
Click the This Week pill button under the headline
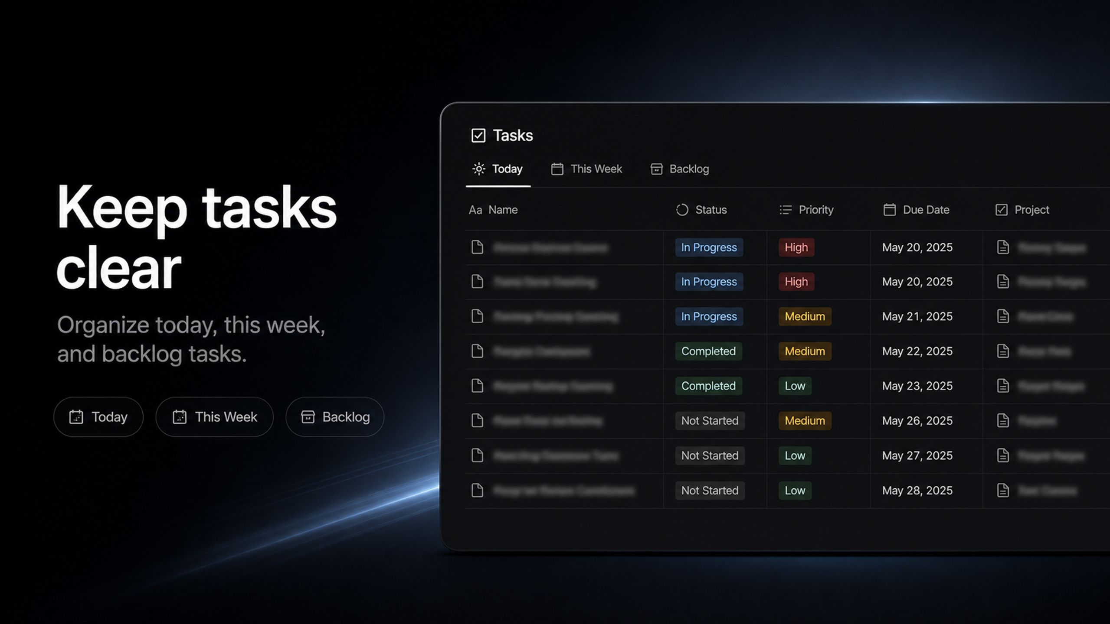pos(214,417)
